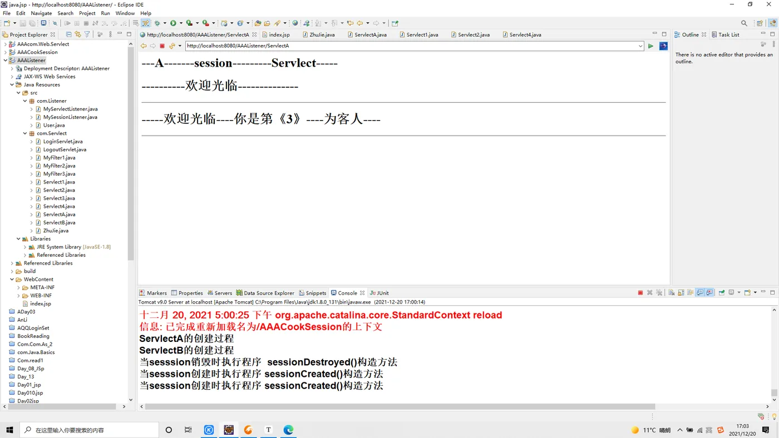Go back in the internal browser

[144, 46]
